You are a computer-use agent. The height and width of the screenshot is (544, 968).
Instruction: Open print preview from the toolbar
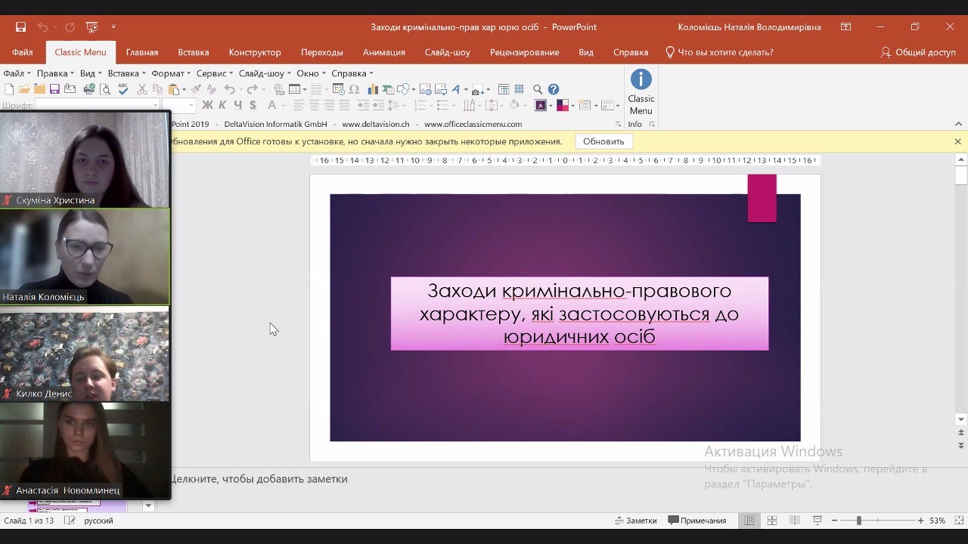(105, 89)
